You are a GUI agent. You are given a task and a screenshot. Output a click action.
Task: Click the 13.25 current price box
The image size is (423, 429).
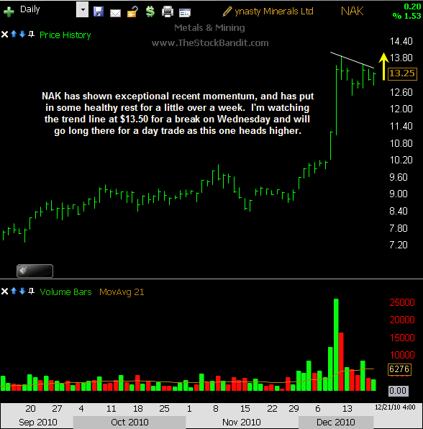click(402, 73)
